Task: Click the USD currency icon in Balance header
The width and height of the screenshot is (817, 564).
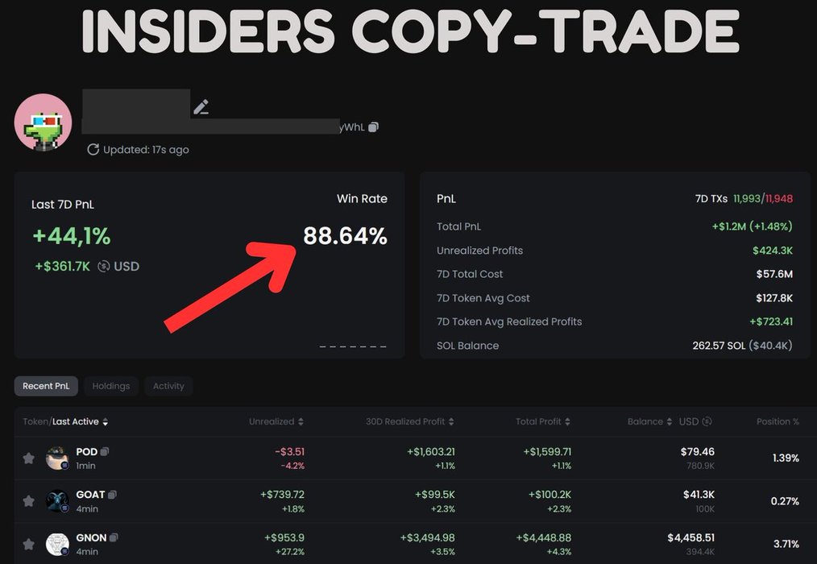Action: click(707, 421)
